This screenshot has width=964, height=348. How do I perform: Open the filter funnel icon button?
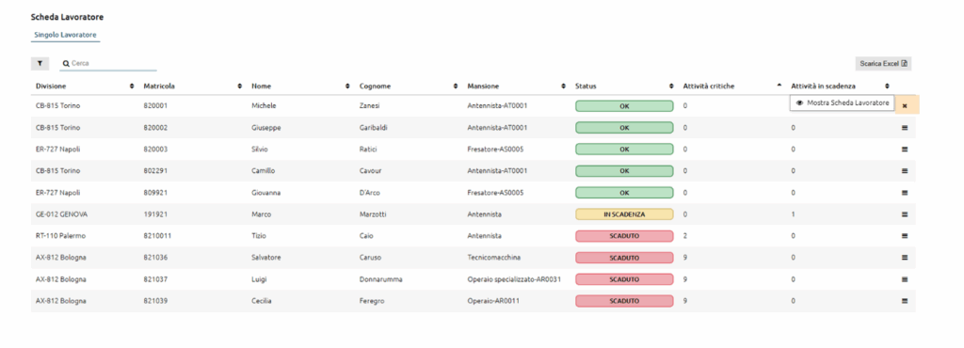(40, 63)
